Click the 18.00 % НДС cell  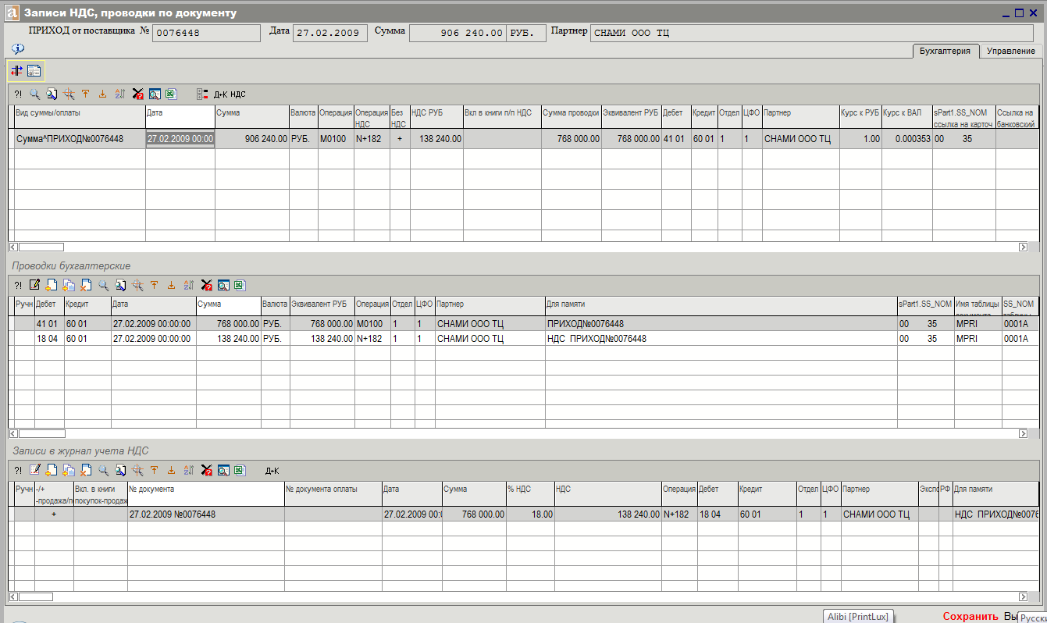530,514
